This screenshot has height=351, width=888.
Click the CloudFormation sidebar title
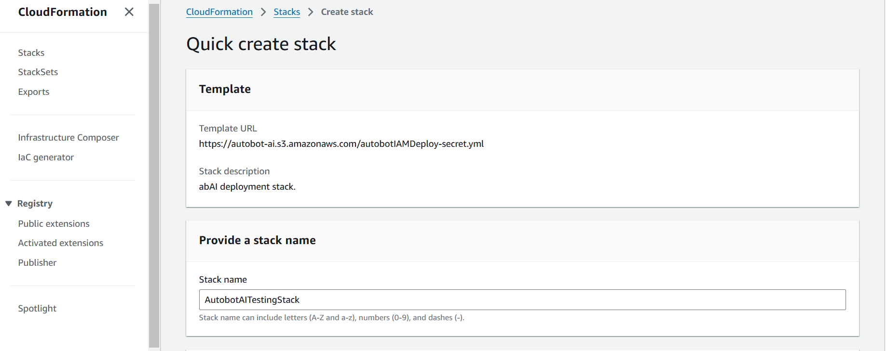(x=63, y=12)
